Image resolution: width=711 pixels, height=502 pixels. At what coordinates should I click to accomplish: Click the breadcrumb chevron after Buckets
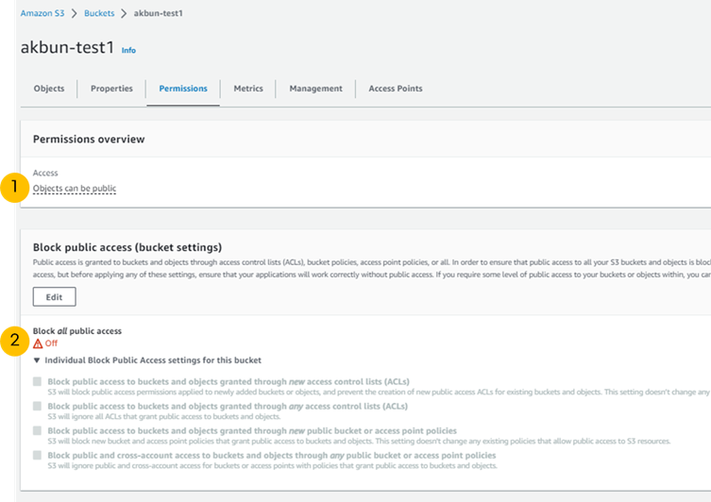click(124, 13)
